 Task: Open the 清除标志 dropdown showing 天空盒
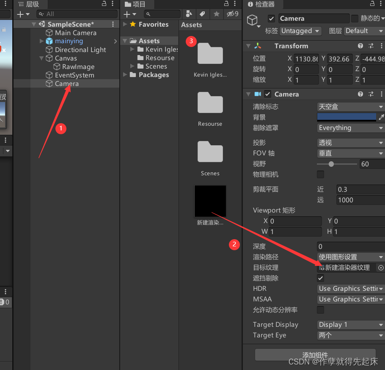(350, 107)
